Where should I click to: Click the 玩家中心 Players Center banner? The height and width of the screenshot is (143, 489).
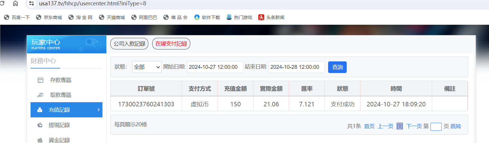[x=67, y=44]
